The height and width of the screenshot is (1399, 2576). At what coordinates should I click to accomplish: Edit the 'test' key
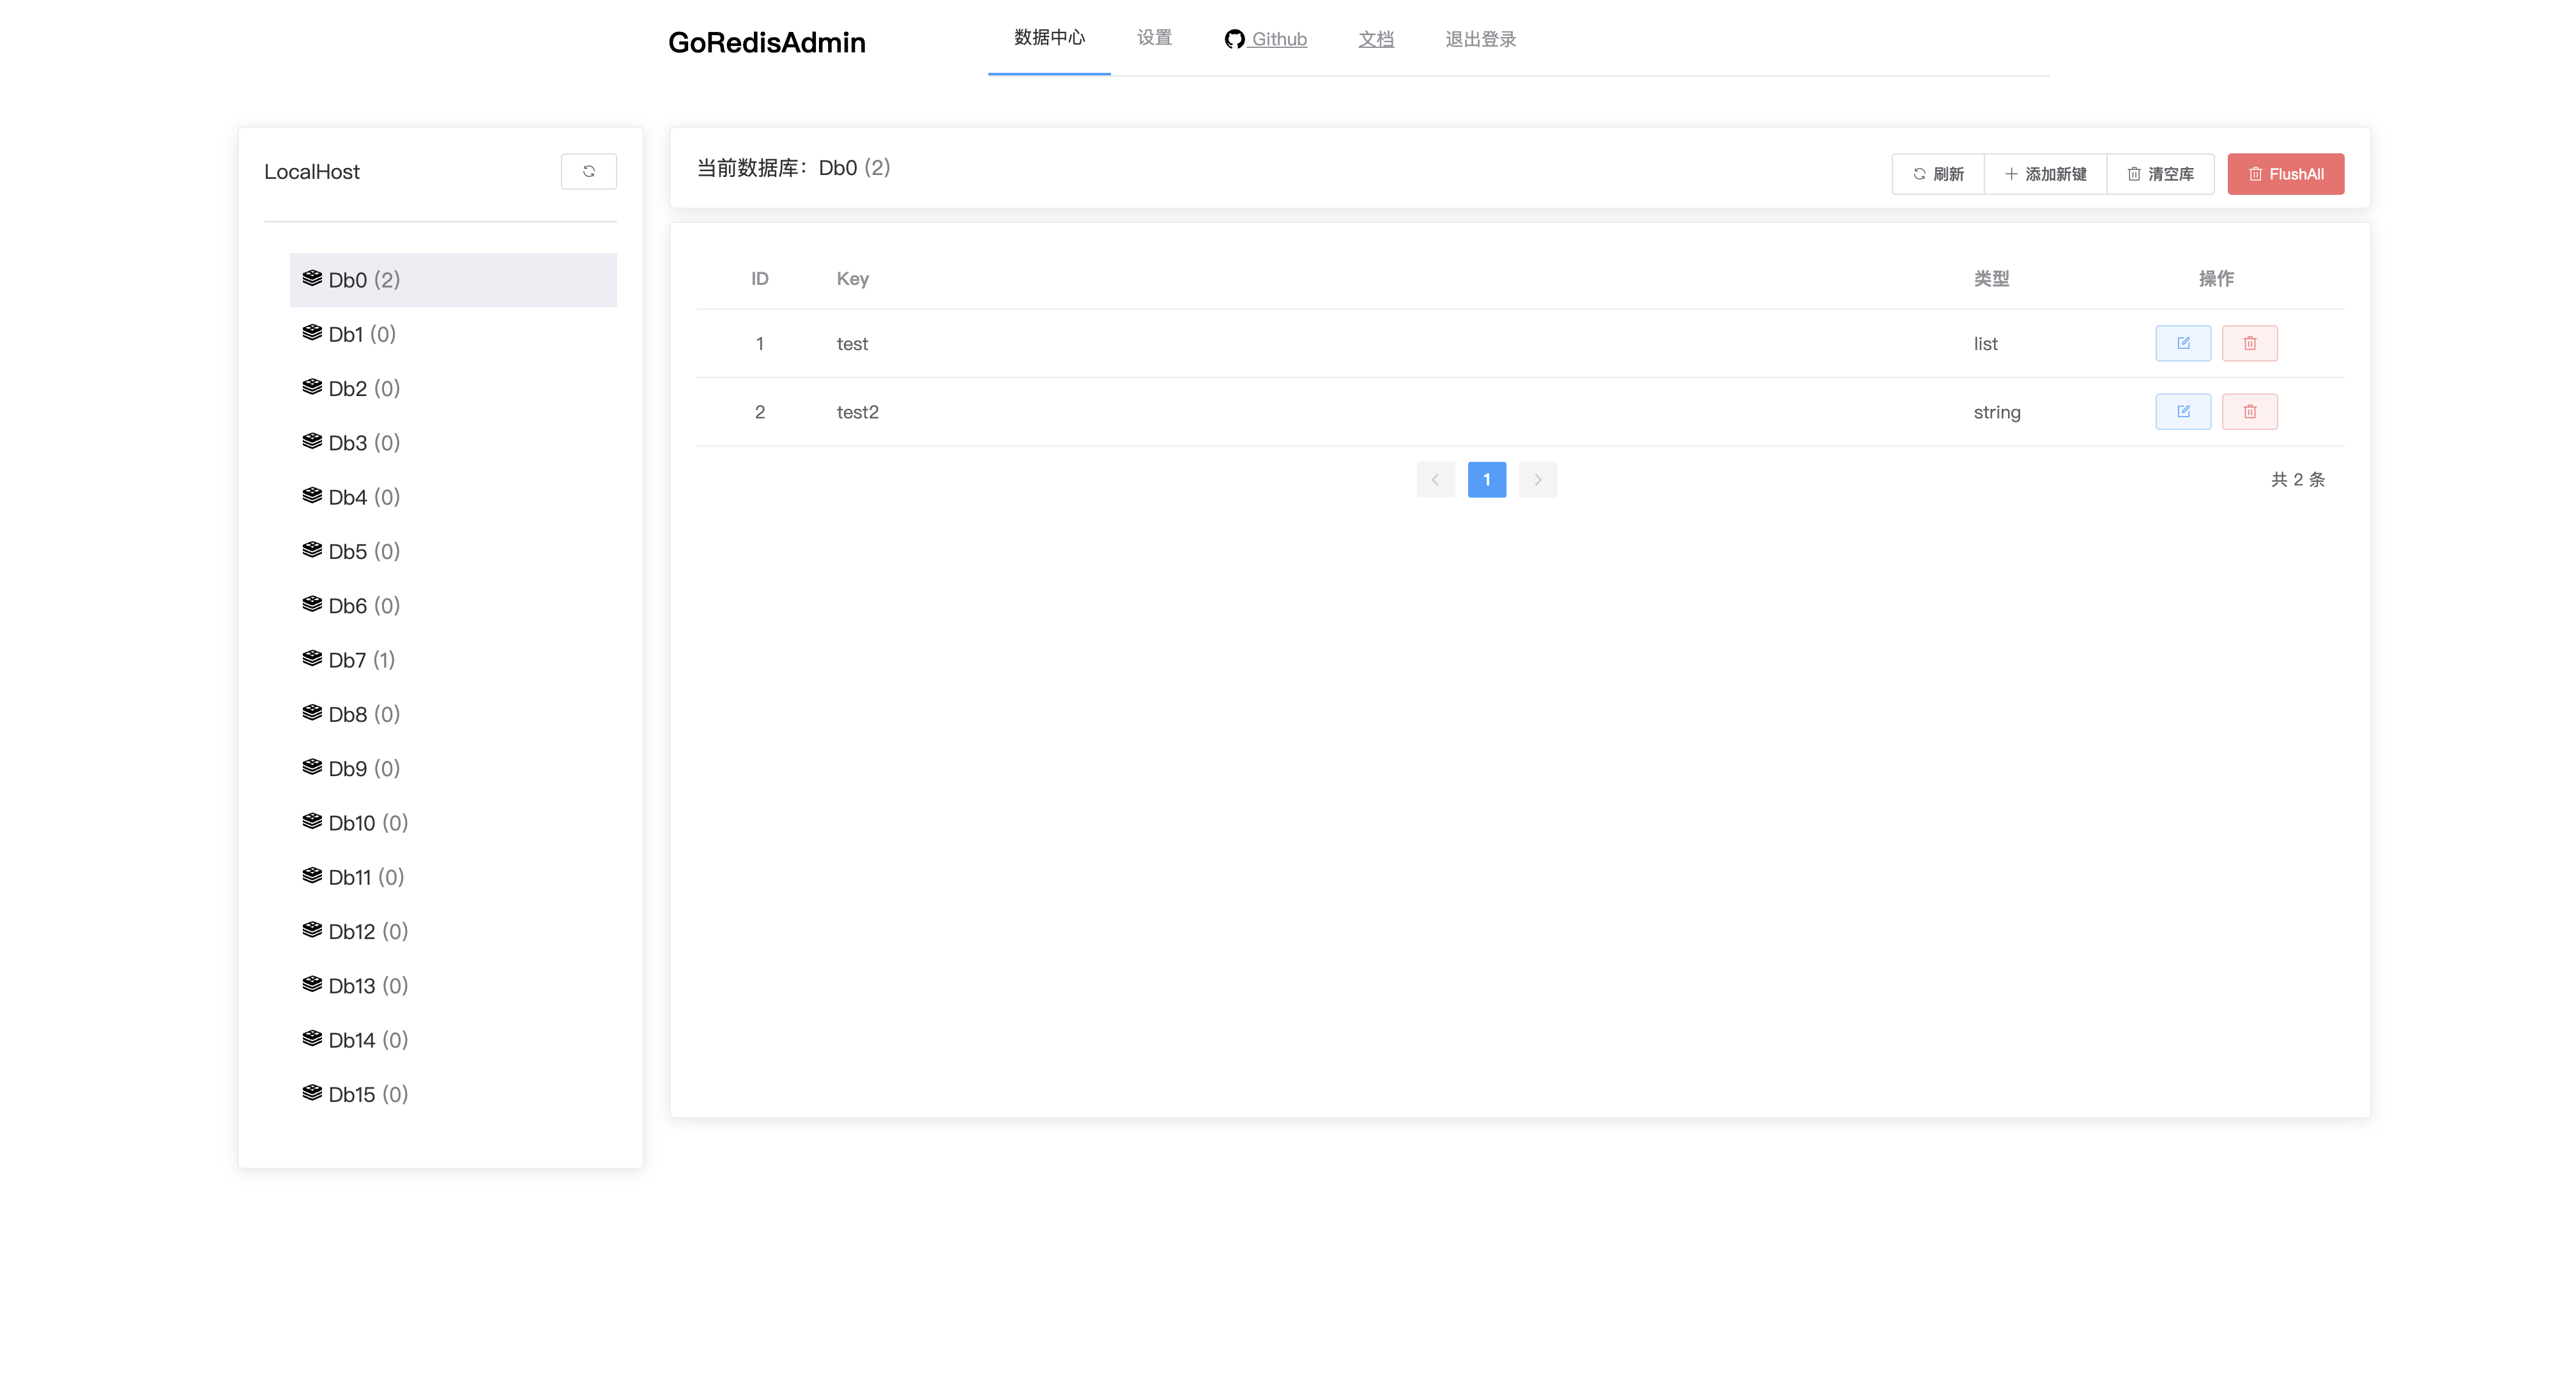click(x=2183, y=343)
